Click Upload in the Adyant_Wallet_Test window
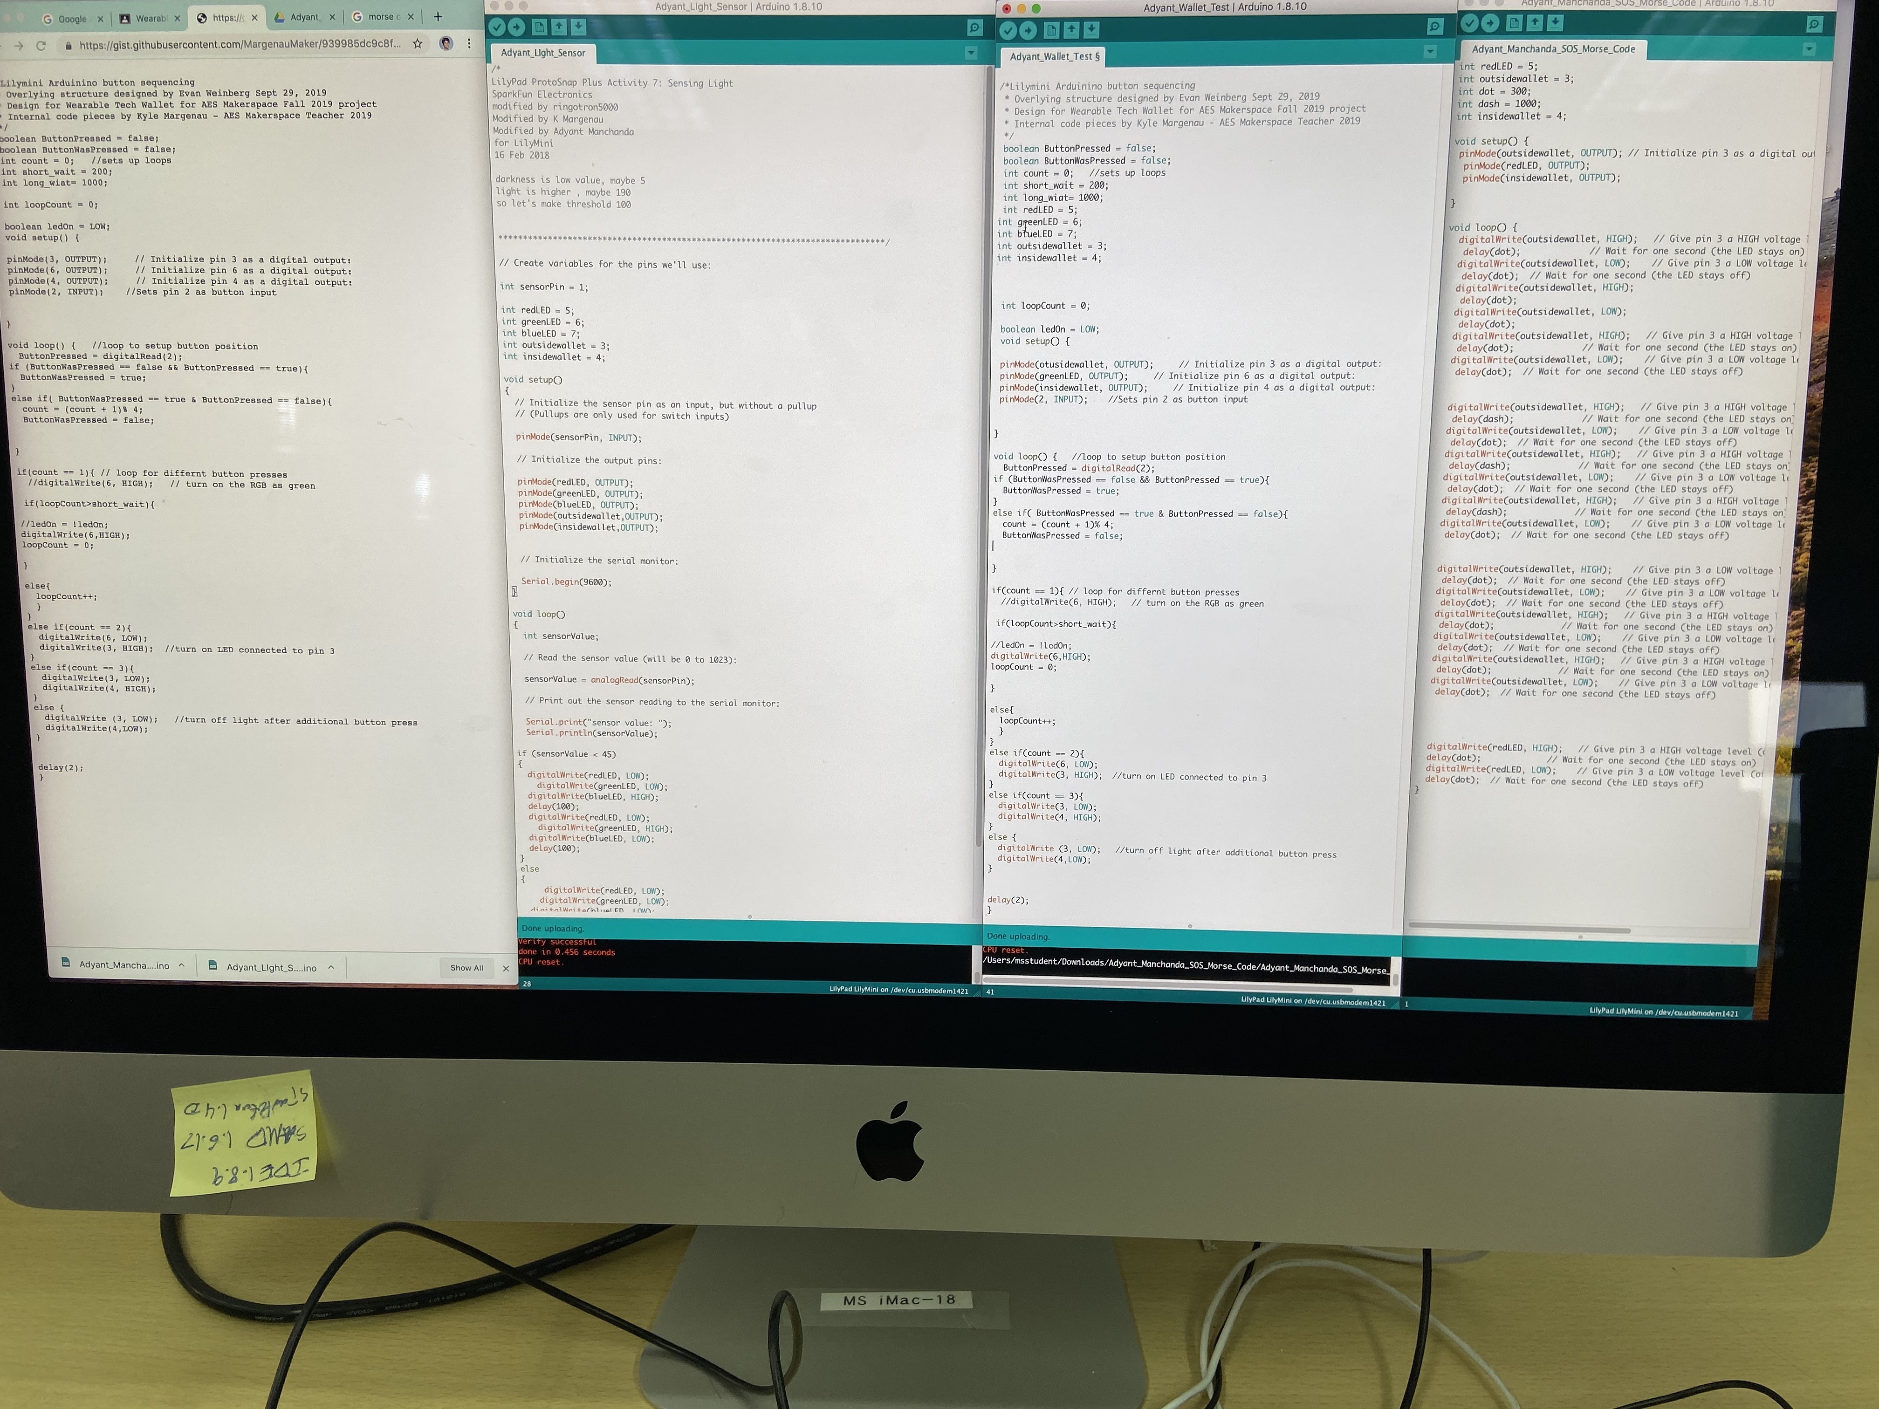This screenshot has width=1879, height=1409. 1028,31
